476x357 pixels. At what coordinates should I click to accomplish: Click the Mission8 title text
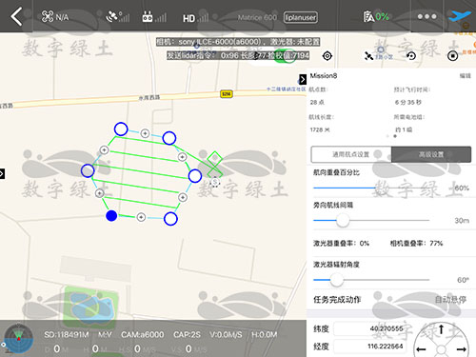(324, 76)
